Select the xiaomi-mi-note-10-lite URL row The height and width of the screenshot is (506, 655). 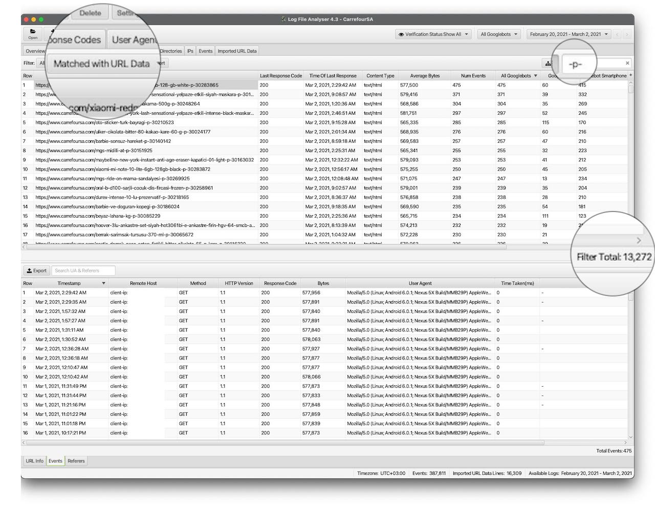324,169
